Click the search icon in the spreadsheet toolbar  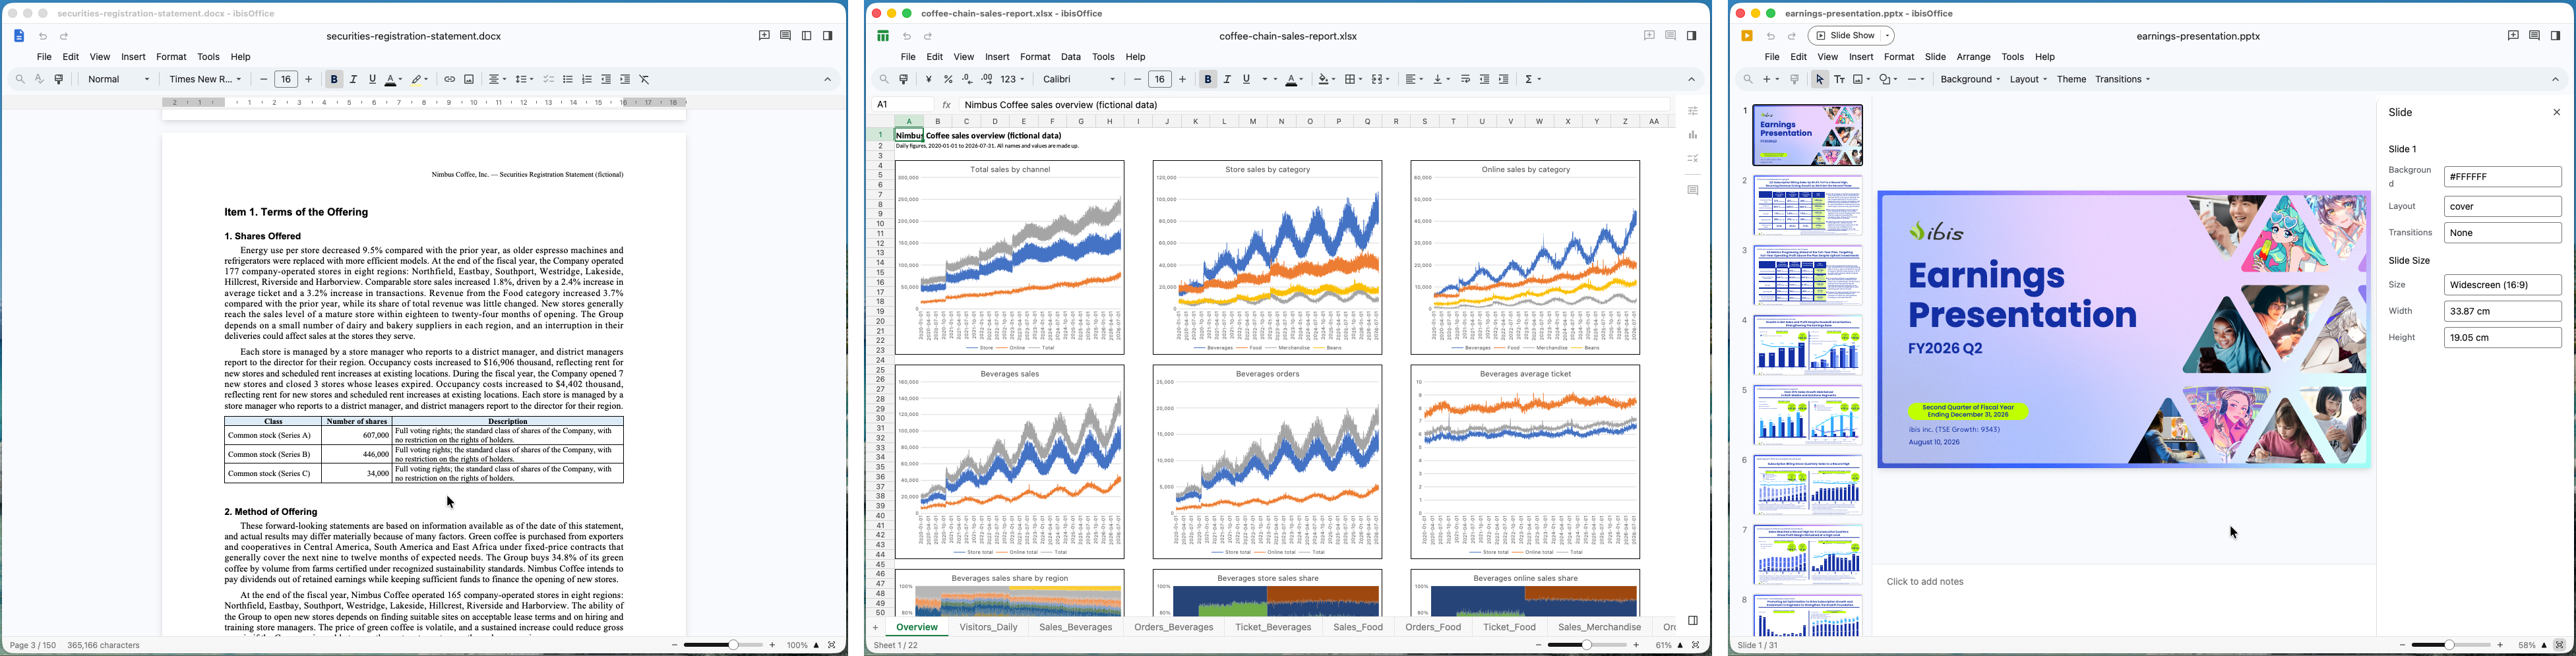pos(884,80)
